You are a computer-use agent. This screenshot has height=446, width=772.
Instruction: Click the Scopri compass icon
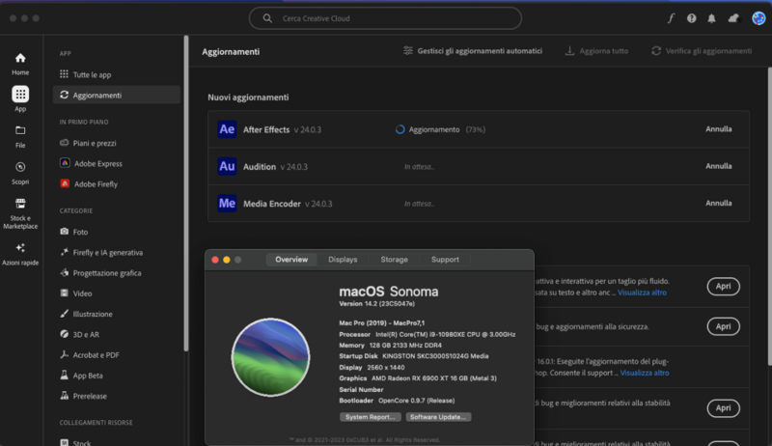pos(20,167)
